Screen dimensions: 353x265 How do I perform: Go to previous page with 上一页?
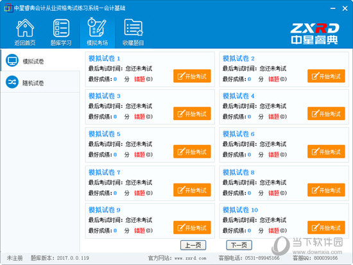pyautogui.click(x=193, y=245)
